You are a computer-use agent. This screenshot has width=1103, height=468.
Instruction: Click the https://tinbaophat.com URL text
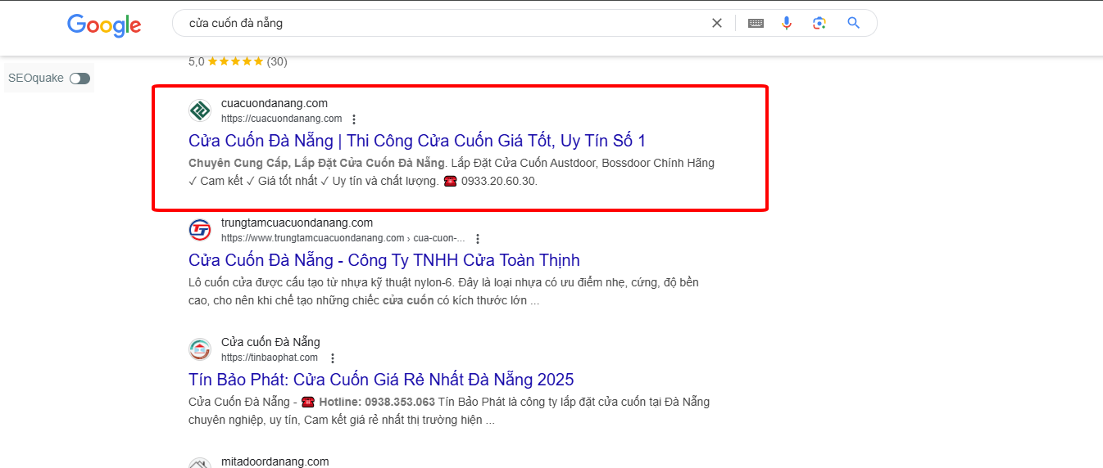click(270, 358)
